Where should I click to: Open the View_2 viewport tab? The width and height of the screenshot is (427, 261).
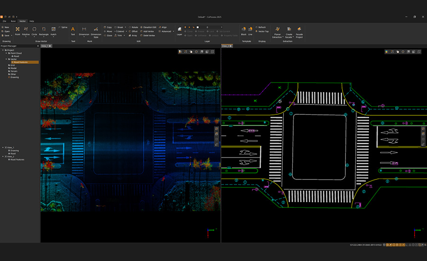(225, 46)
